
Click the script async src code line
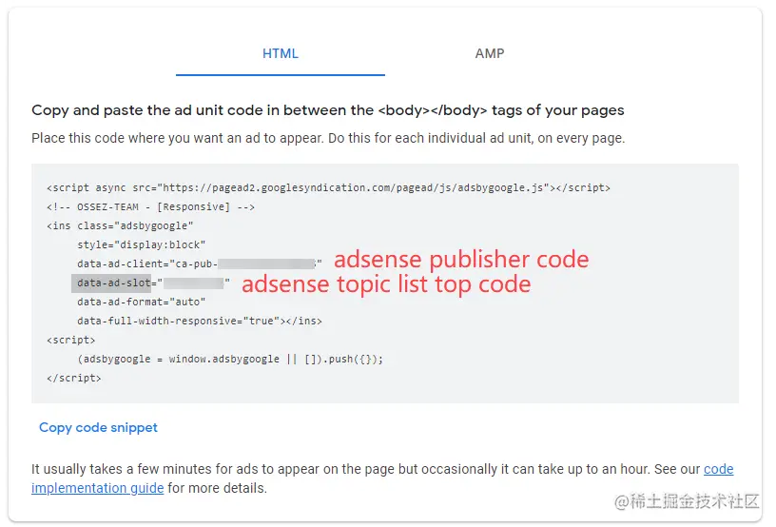(329, 188)
